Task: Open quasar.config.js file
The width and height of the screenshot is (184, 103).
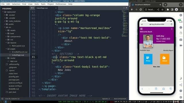Action: pyautogui.click(x=15, y=86)
